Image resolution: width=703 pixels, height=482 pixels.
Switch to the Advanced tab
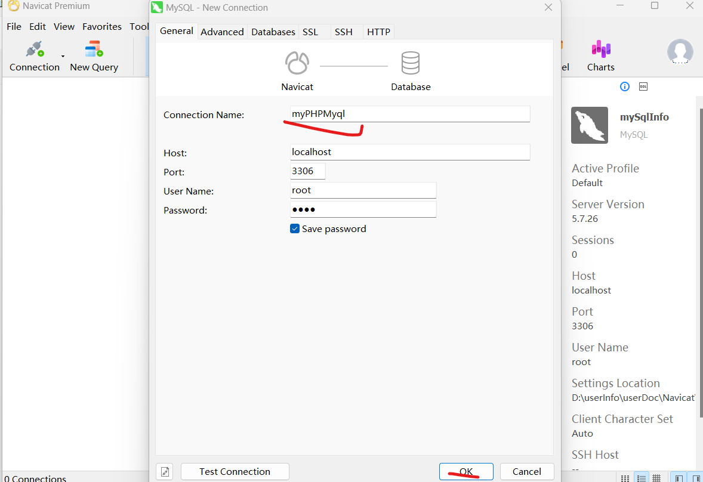click(x=222, y=32)
